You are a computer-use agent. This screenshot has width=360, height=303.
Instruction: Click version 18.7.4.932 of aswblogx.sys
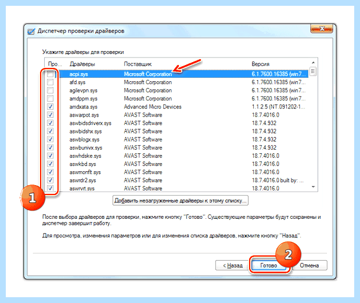pos(264,139)
